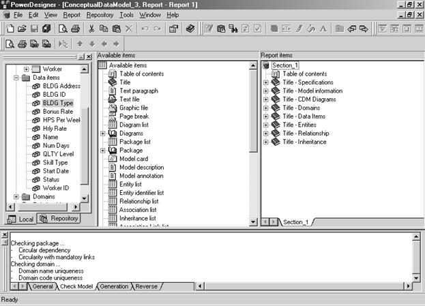Open the Tools menu
Viewport: 425px width, 306px height.
tap(126, 14)
